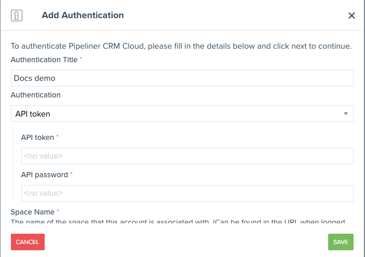Click the Space Name description text
This screenshot has width=365, height=257.
coord(177,222)
